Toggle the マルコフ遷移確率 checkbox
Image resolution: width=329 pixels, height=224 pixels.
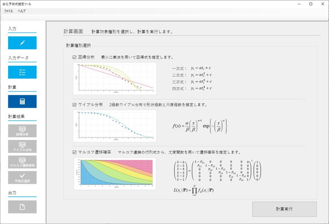click(74, 152)
